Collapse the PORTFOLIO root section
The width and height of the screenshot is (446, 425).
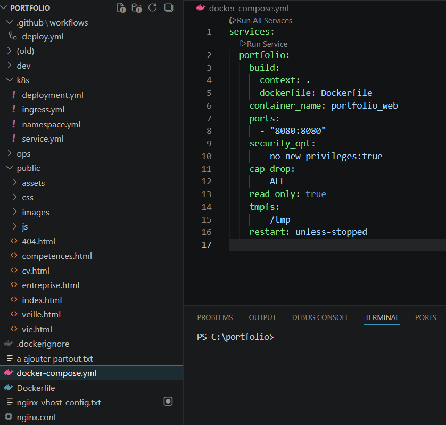point(3,7)
